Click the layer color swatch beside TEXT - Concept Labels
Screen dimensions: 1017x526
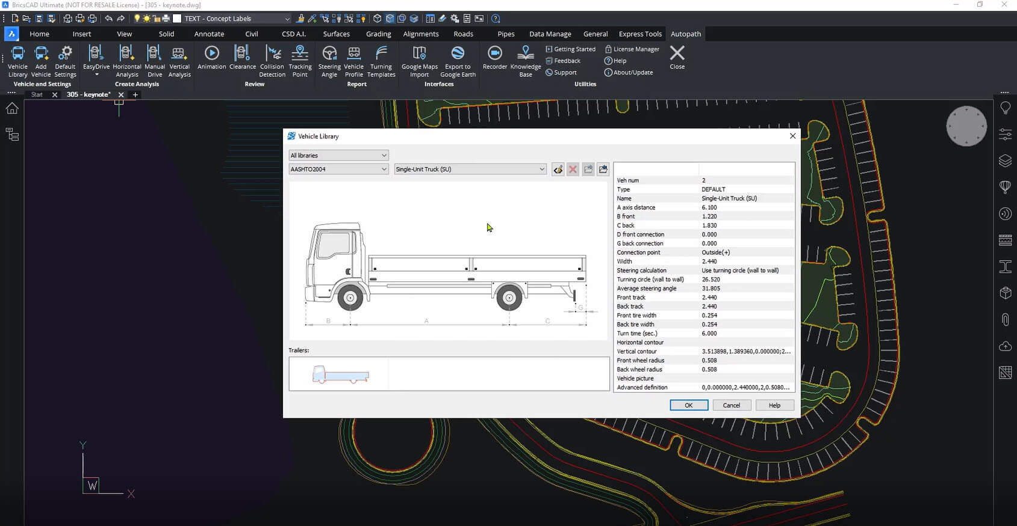[x=177, y=19]
